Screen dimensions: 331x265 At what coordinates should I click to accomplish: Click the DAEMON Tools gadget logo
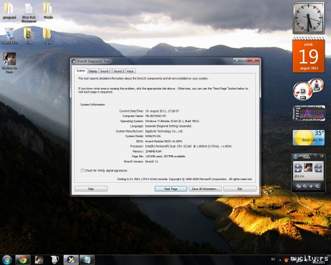295,156
